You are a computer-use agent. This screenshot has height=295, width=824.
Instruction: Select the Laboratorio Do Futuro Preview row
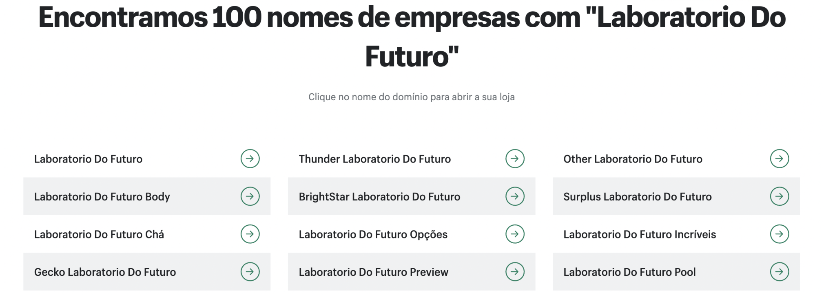coord(373,271)
